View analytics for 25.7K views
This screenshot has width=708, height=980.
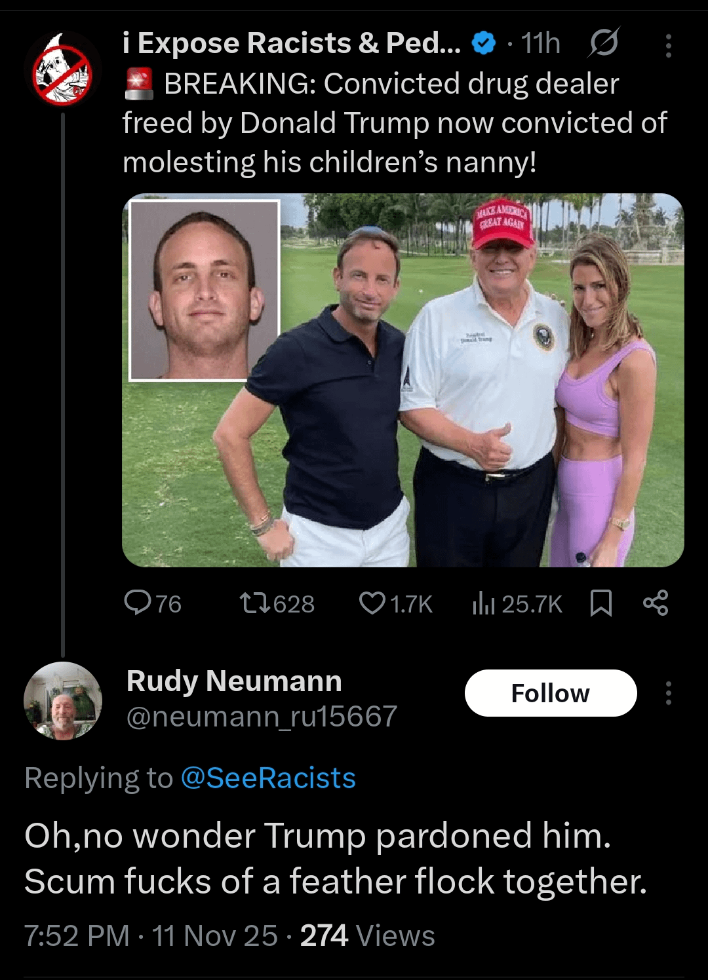(517, 603)
